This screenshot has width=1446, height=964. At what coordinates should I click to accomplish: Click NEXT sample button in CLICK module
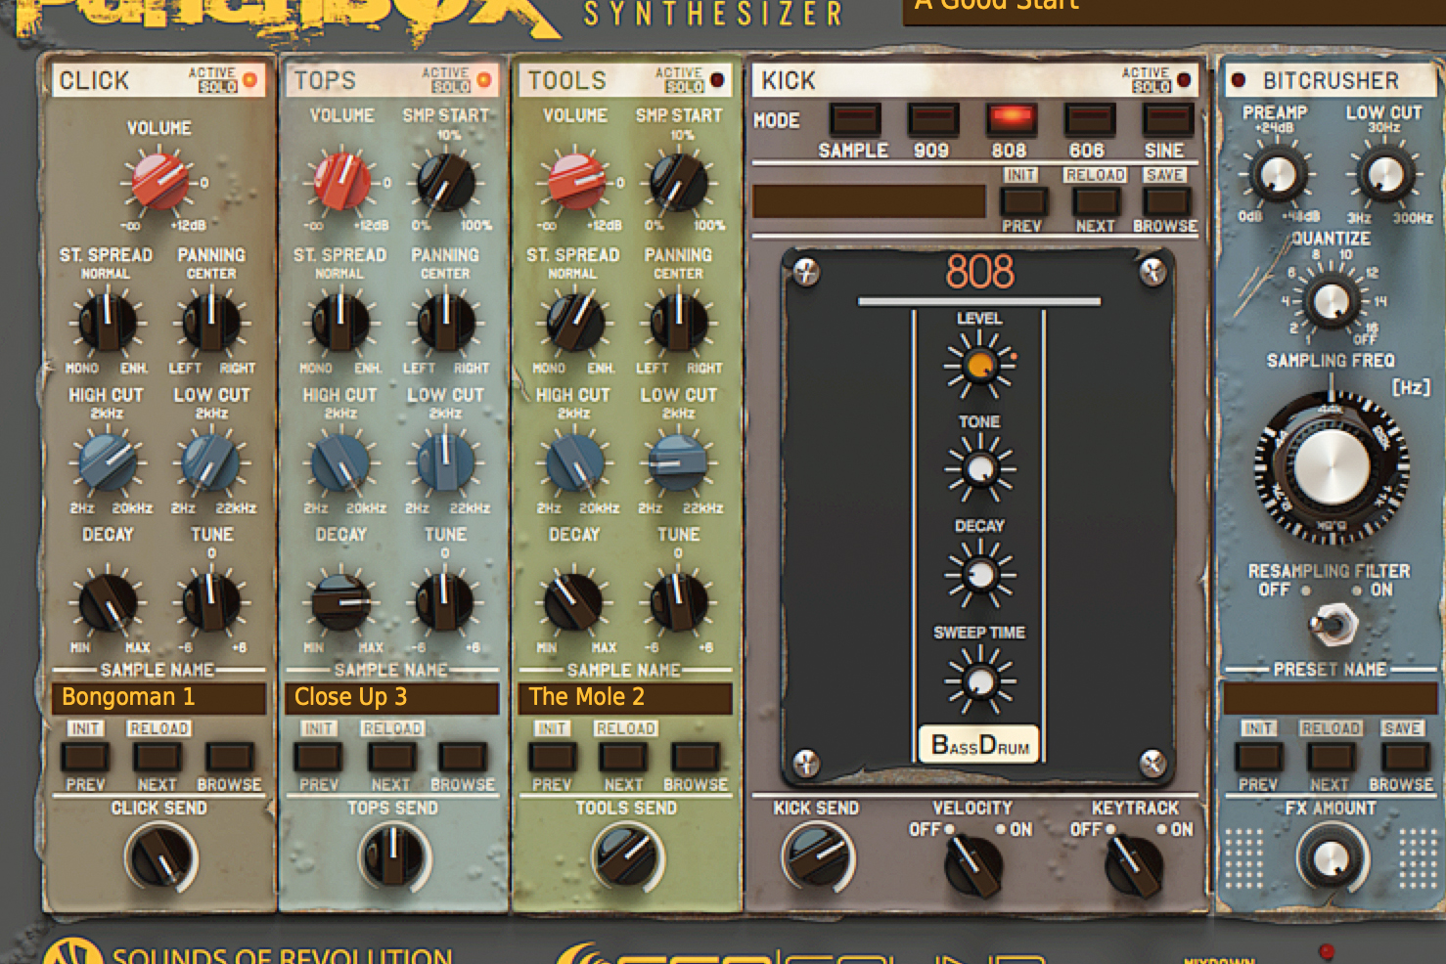[x=158, y=756]
